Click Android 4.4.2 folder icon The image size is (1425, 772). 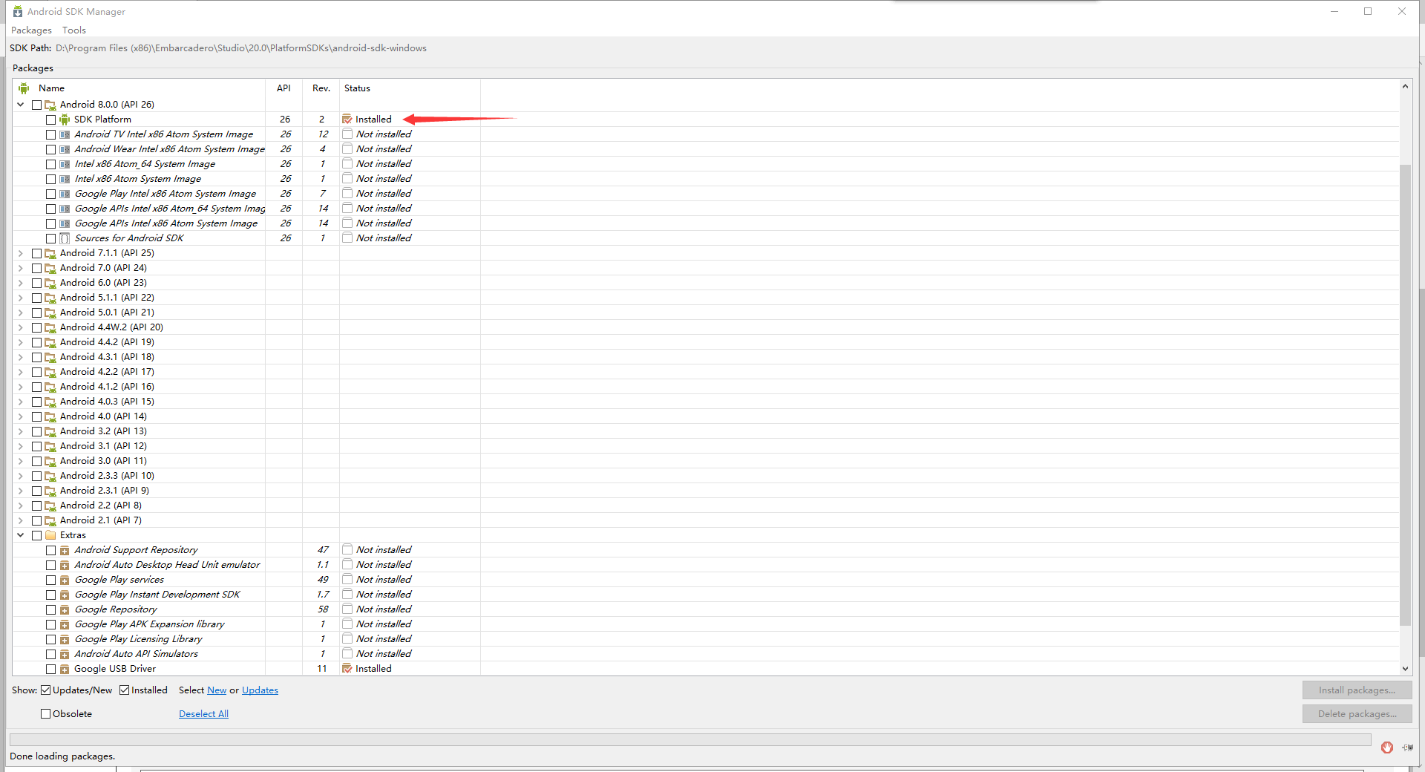(50, 342)
